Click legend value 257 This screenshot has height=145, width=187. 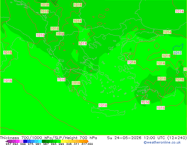click(9, 144)
